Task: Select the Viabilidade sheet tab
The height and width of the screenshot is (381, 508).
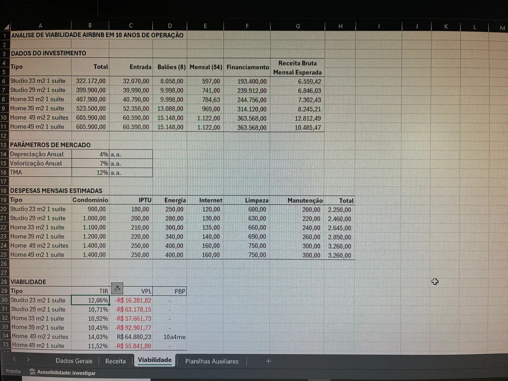Action: pos(155,360)
